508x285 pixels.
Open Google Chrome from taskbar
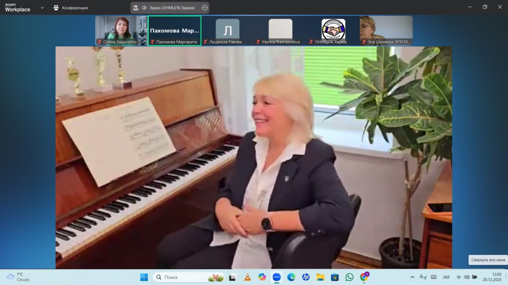[x=364, y=277]
